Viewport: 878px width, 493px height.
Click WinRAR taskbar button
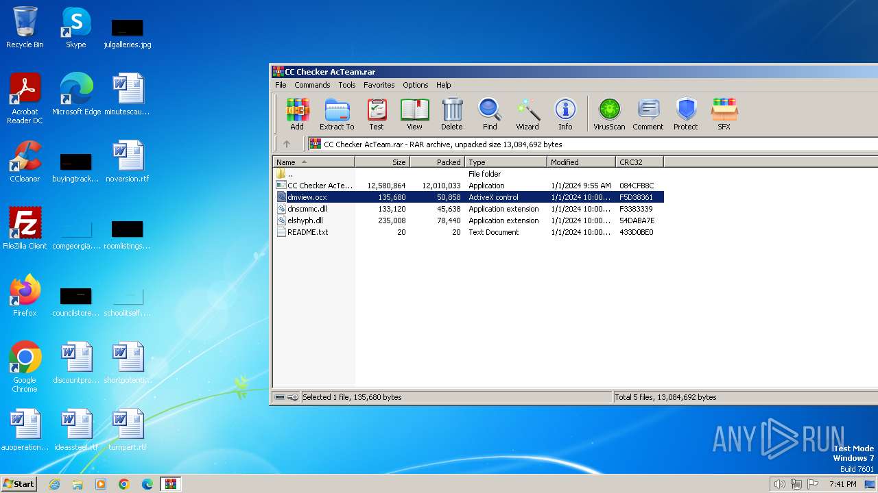click(170, 484)
